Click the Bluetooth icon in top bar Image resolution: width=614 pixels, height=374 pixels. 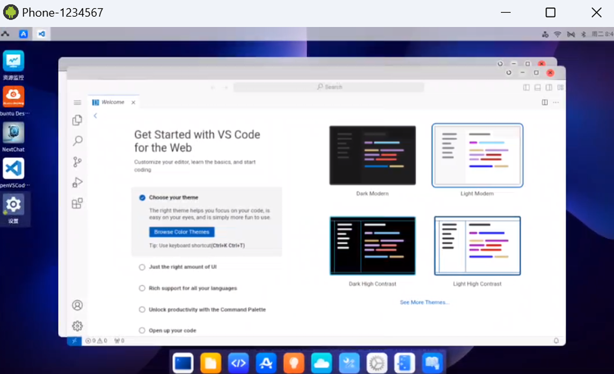pos(583,34)
